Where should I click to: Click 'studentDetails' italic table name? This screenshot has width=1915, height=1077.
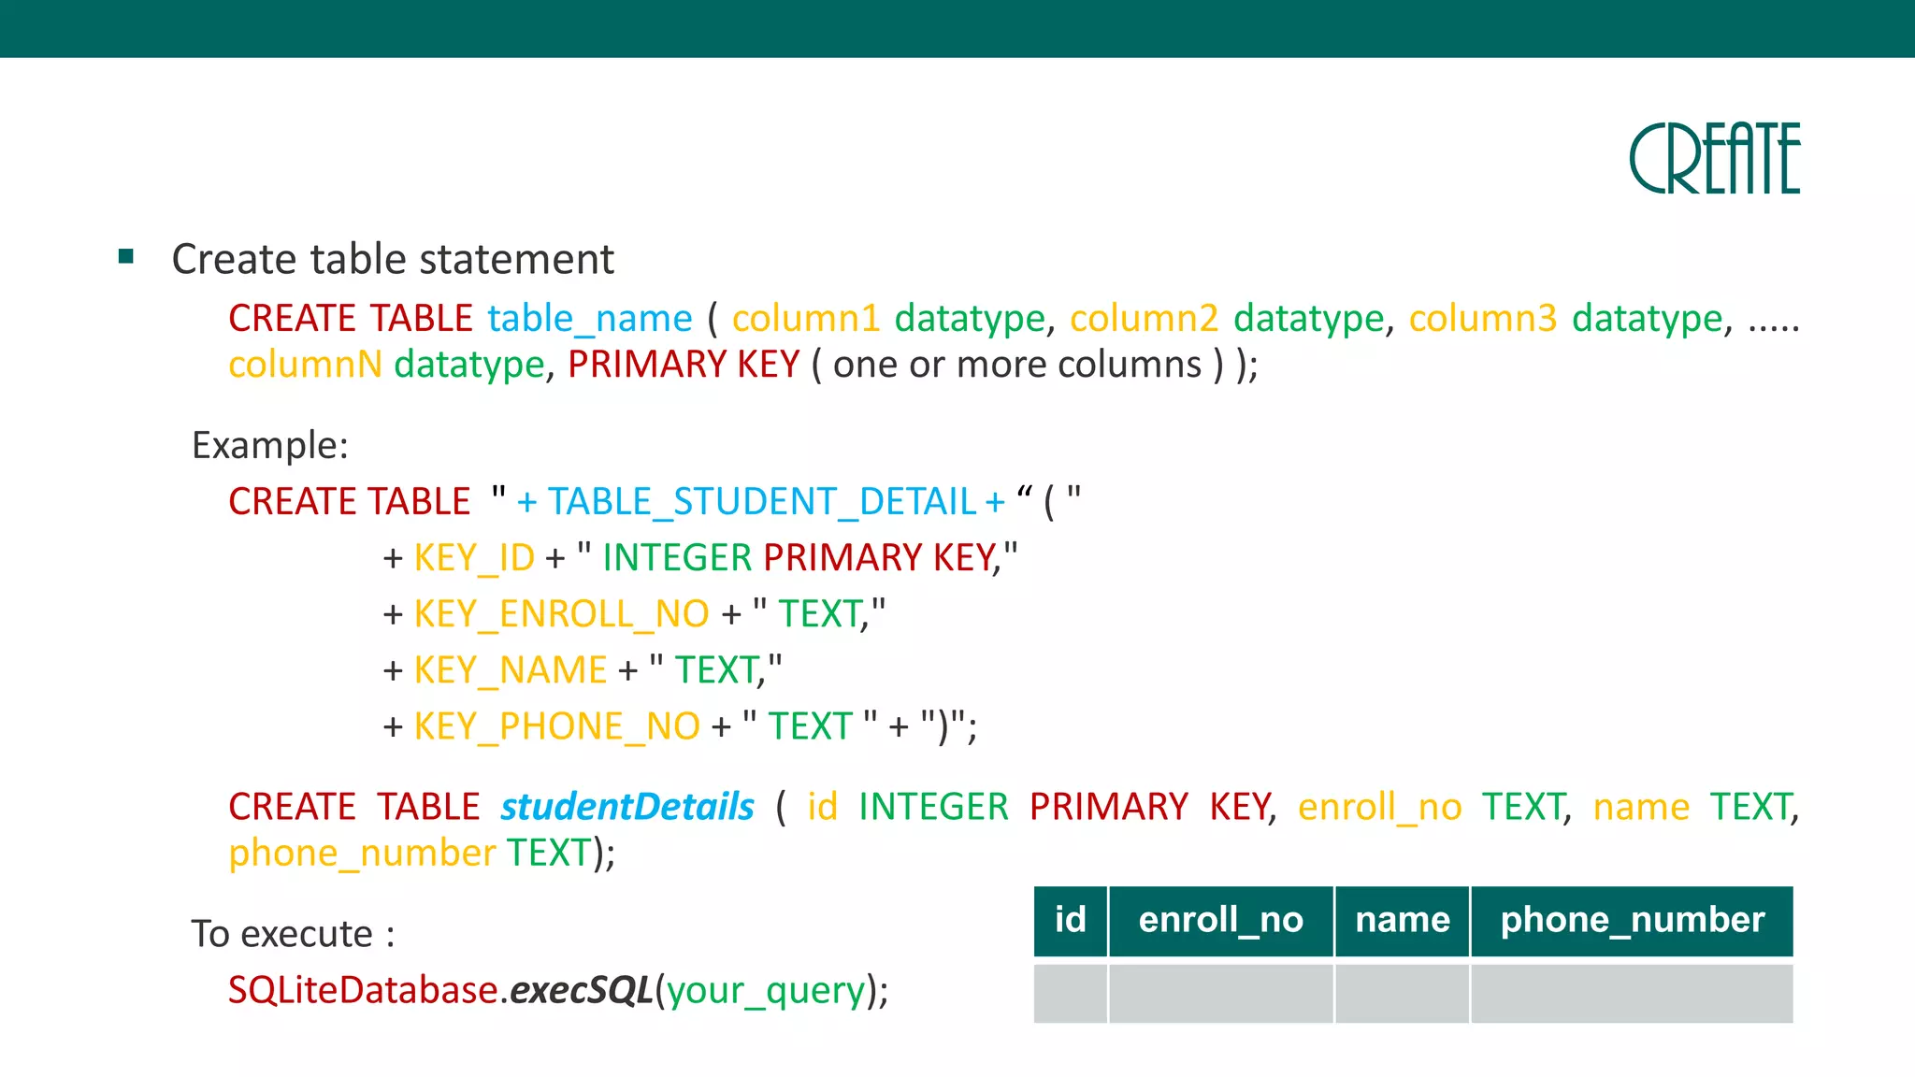[x=626, y=807]
